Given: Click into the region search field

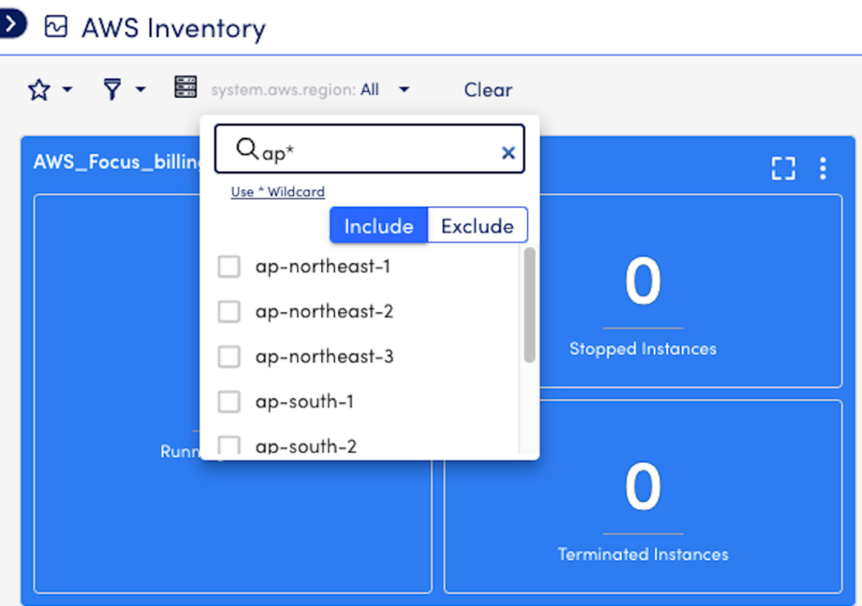Looking at the screenshot, I should point(370,149).
